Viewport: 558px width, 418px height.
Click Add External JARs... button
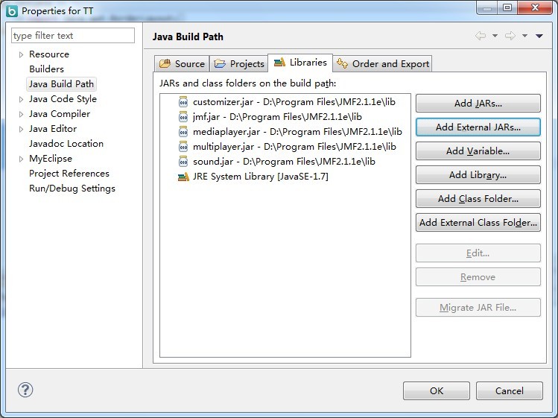(478, 127)
